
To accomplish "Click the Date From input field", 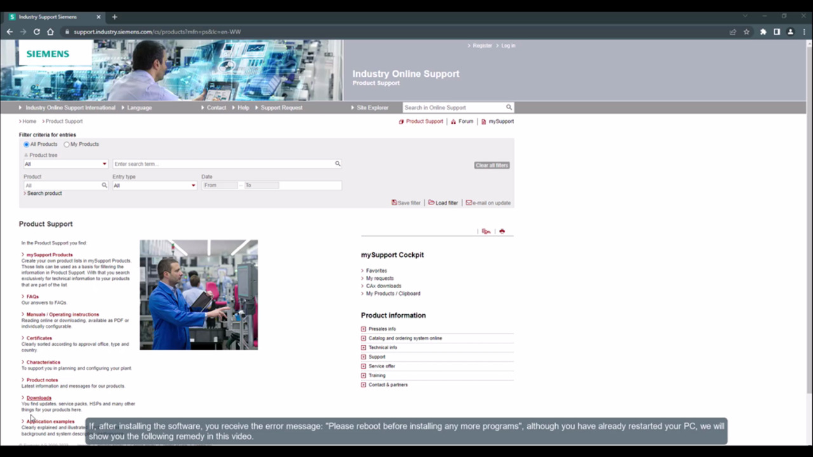I will 220,185.
